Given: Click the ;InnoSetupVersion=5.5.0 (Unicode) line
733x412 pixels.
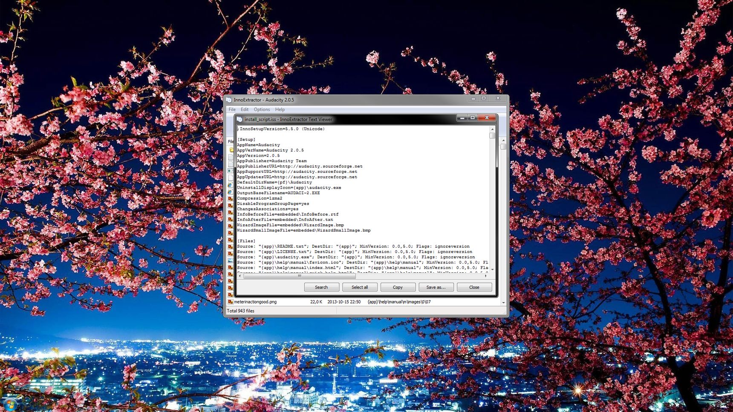Looking at the screenshot, I should pyautogui.click(x=281, y=129).
